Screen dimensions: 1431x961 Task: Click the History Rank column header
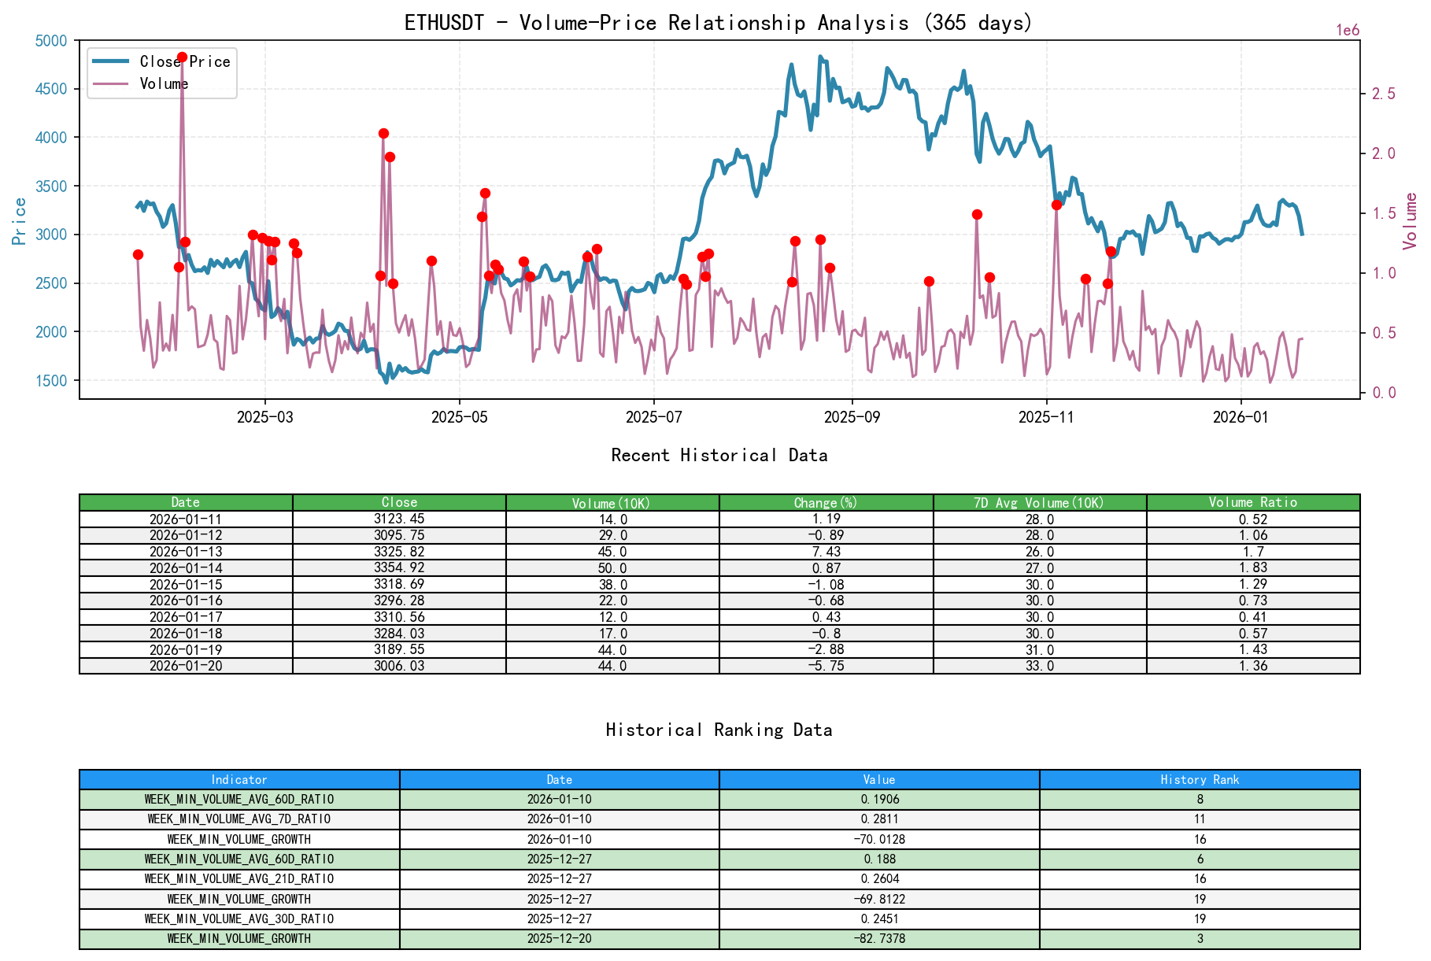1200,780
